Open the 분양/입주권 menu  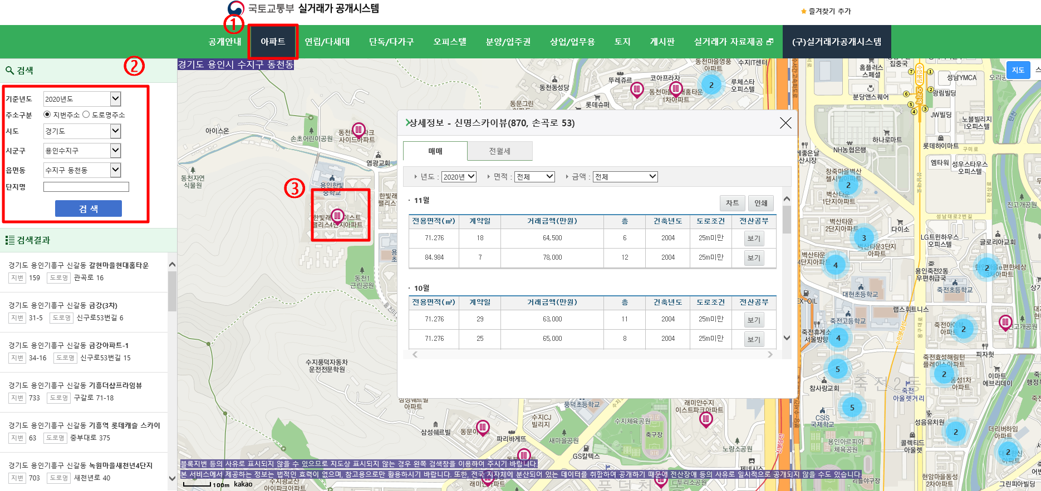click(x=508, y=42)
